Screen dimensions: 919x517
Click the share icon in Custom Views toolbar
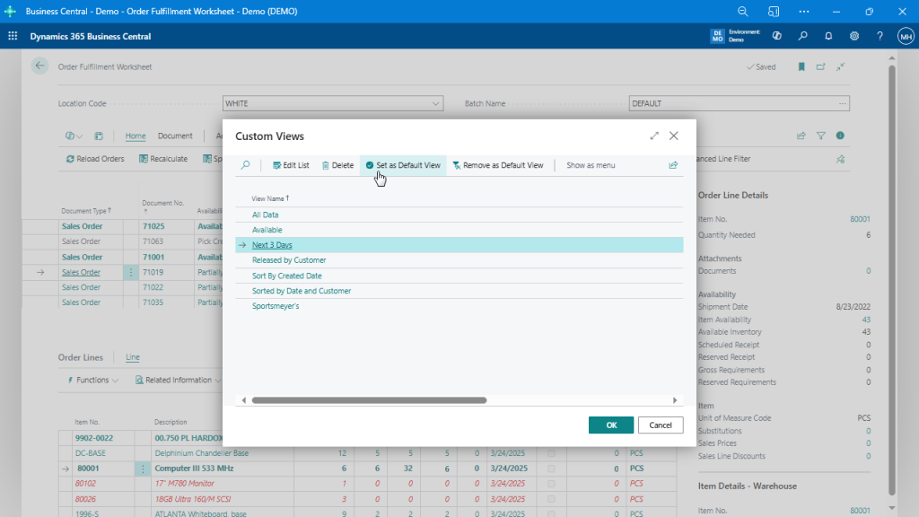click(673, 165)
